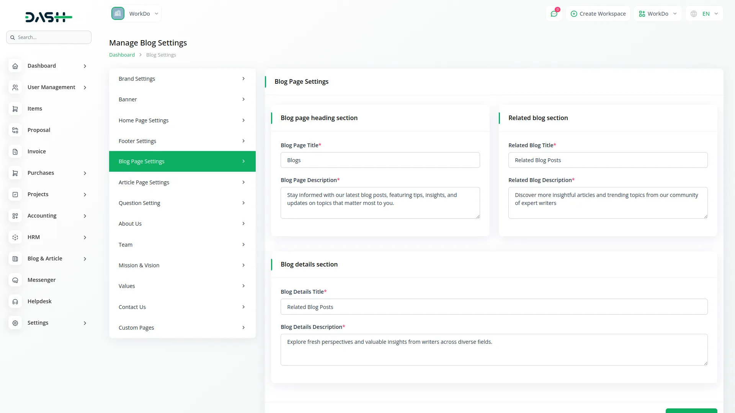Click the Dashboard home icon in sidebar

click(x=15, y=66)
